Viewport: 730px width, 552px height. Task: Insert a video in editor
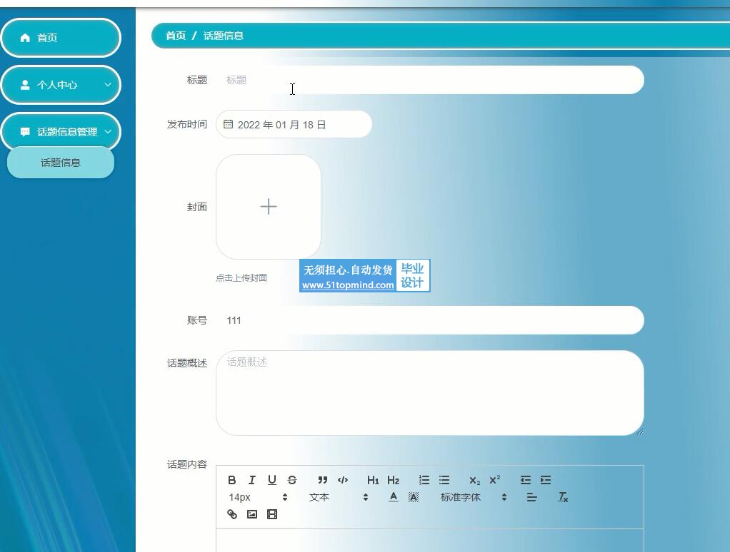272,514
